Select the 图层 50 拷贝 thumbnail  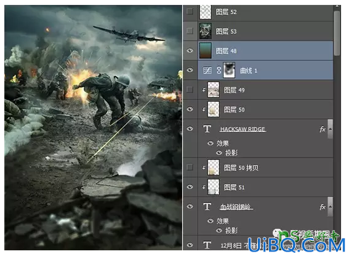click(214, 167)
